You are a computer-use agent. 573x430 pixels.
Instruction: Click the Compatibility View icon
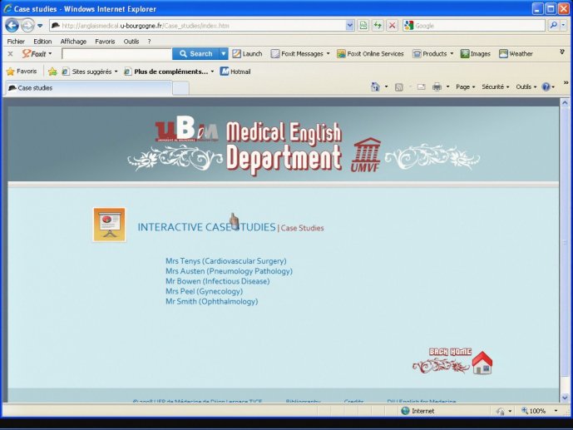(363, 26)
